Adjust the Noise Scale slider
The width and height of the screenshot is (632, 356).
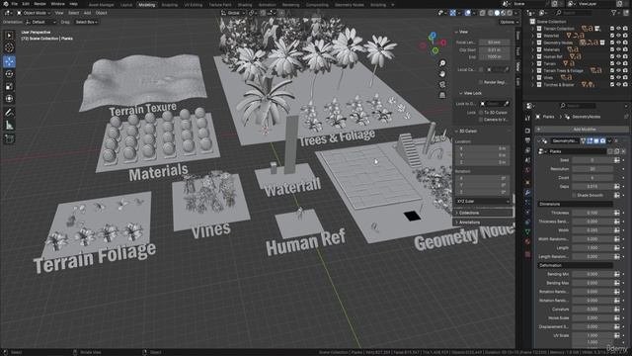click(x=592, y=318)
